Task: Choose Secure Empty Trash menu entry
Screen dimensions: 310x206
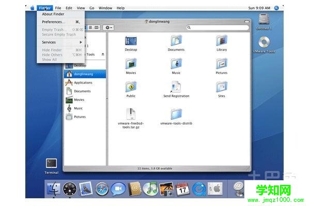Action: pyautogui.click(x=60, y=35)
